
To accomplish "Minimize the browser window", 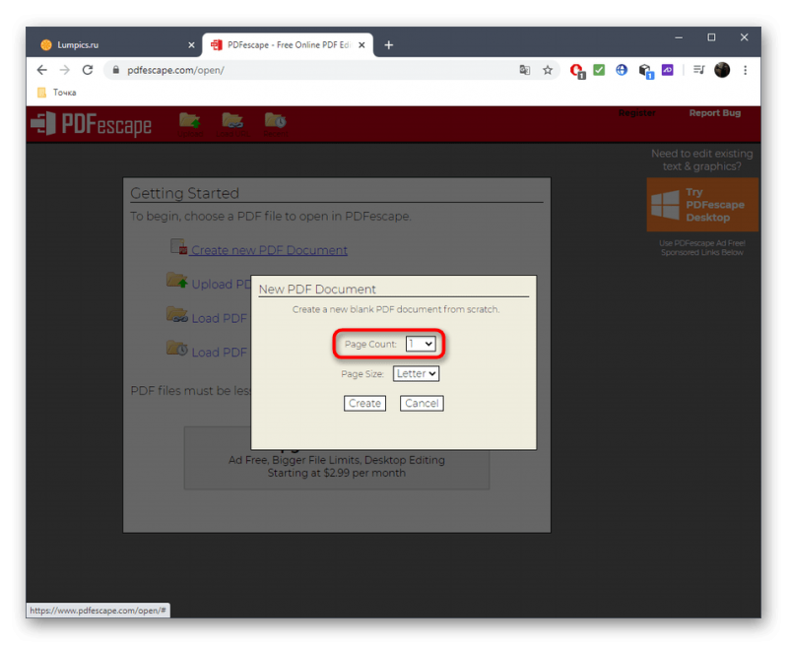I will tap(679, 37).
